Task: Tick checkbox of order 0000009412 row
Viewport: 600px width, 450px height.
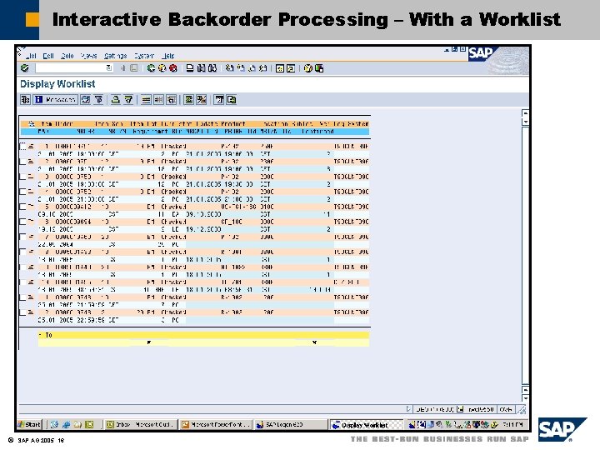Action: click(23, 207)
